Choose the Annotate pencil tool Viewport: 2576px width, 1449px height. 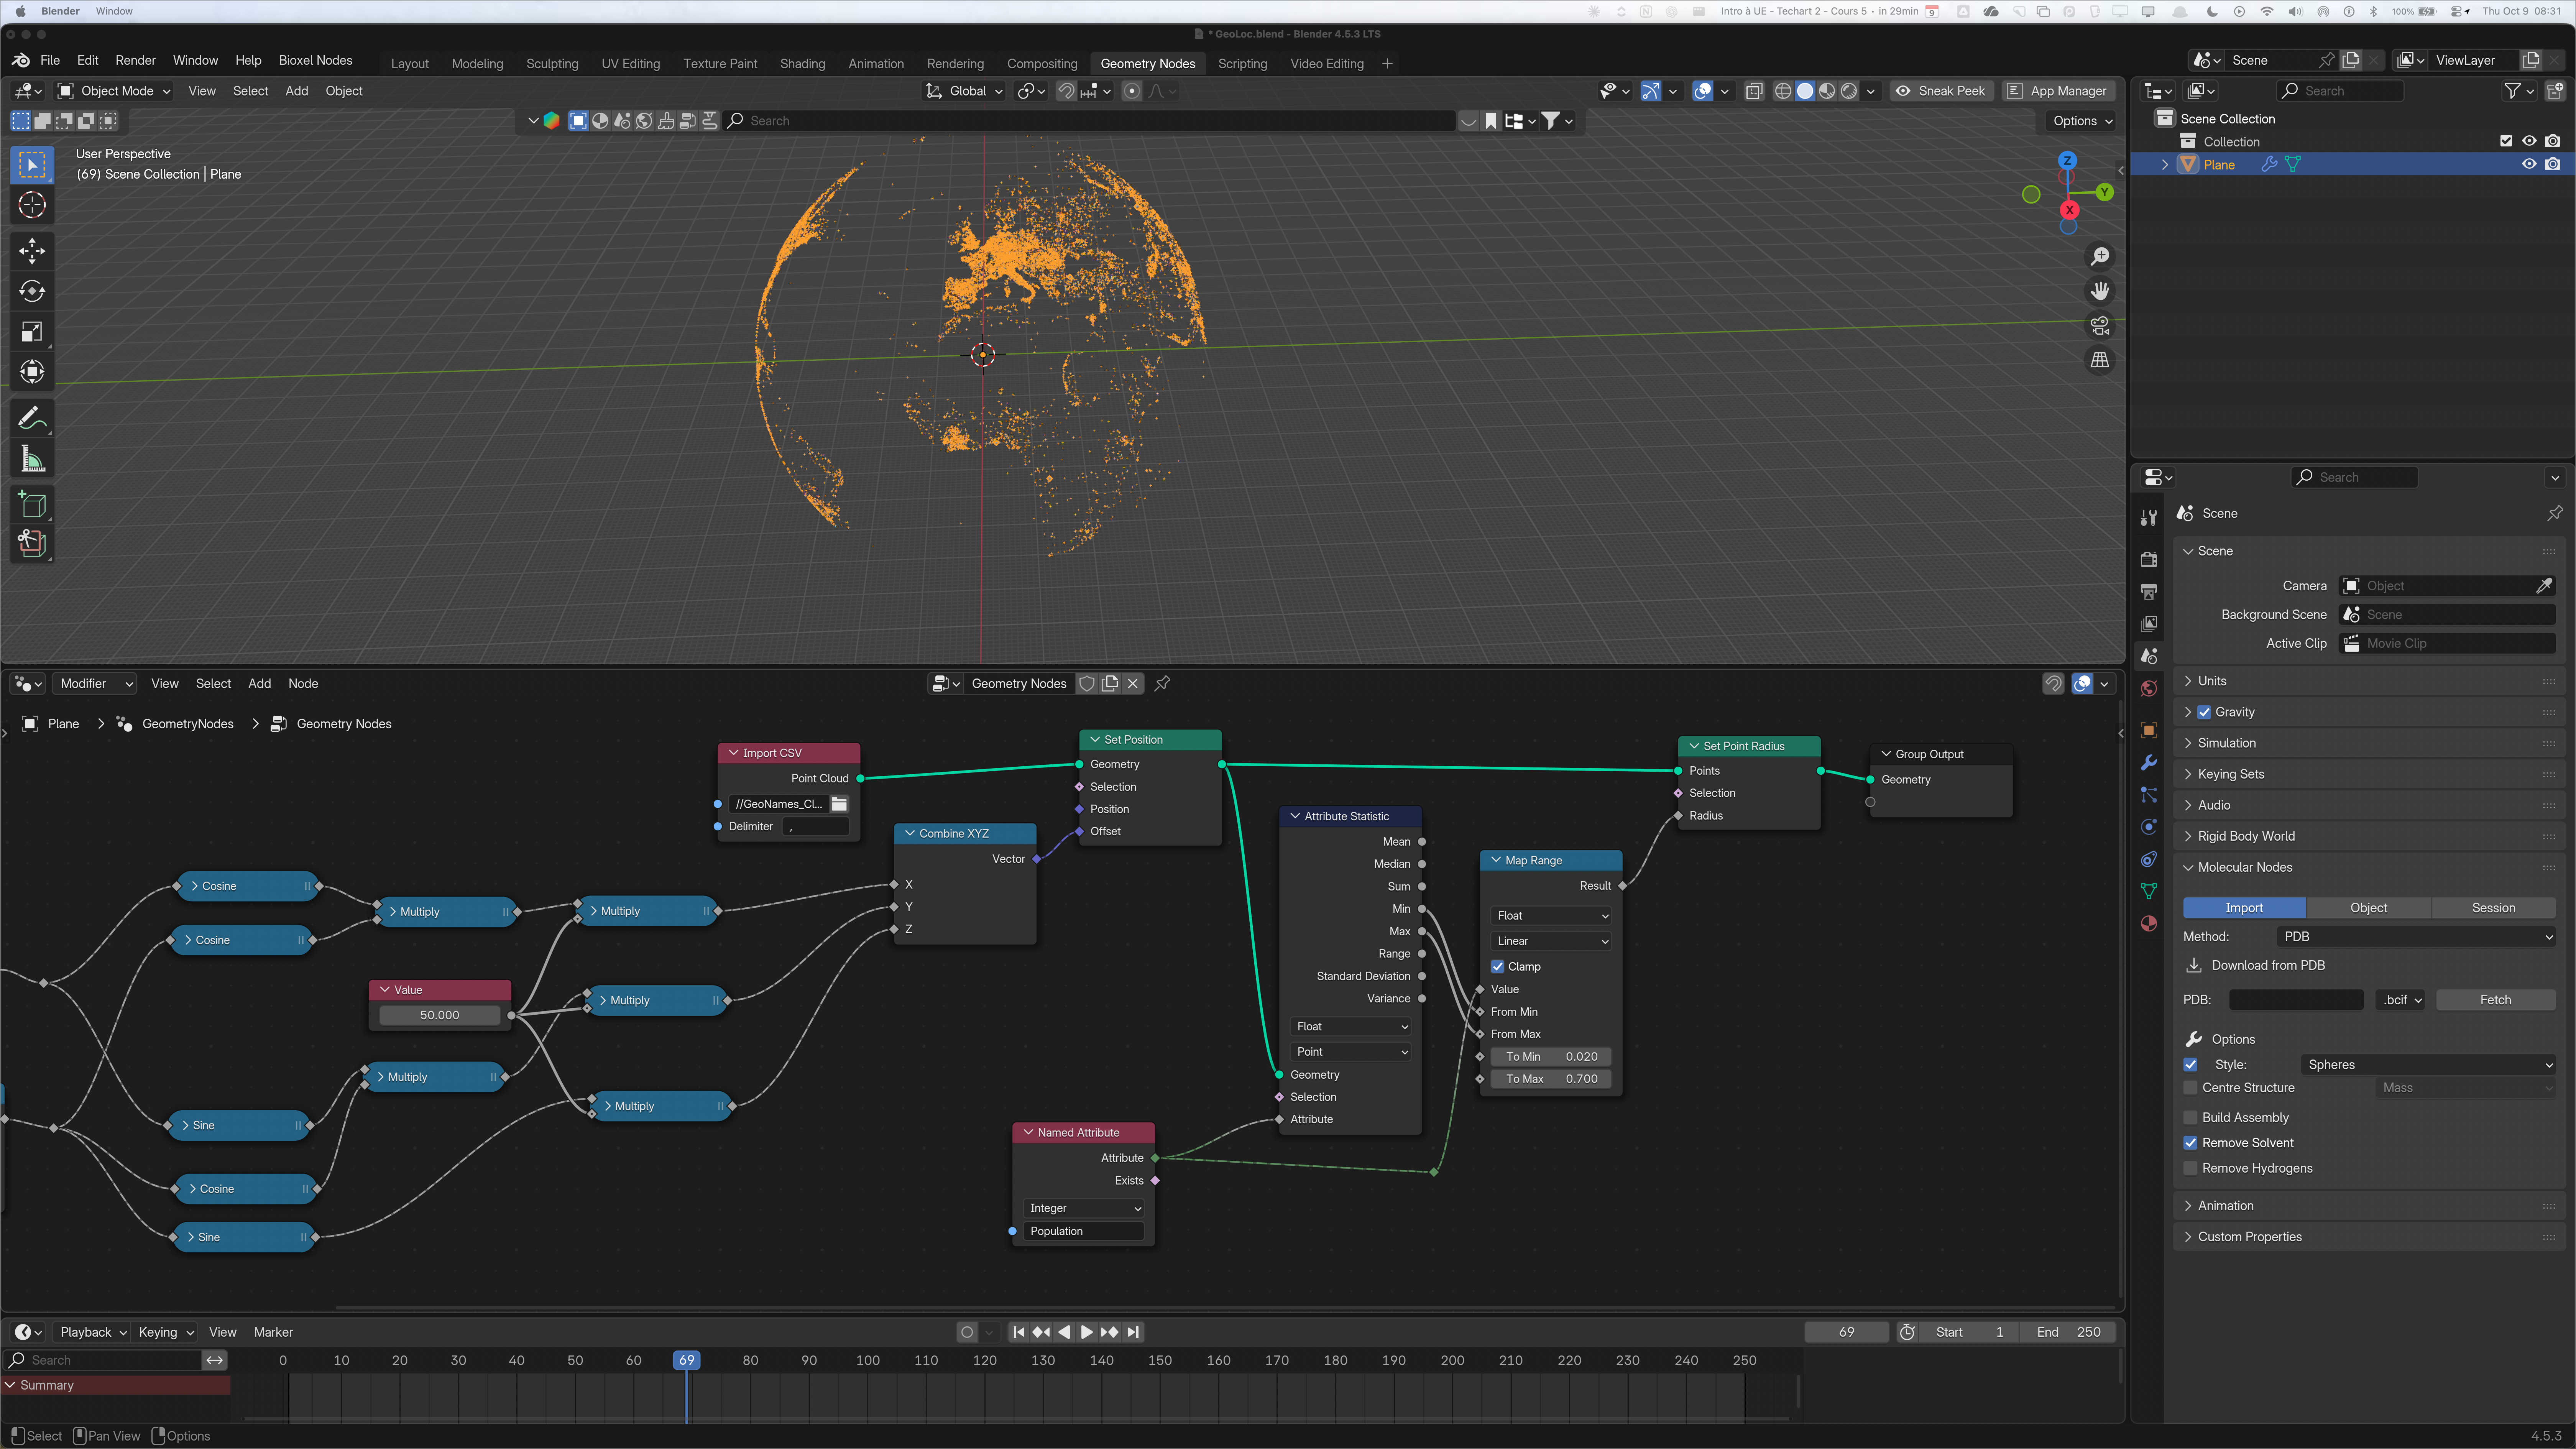pos(32,417)
